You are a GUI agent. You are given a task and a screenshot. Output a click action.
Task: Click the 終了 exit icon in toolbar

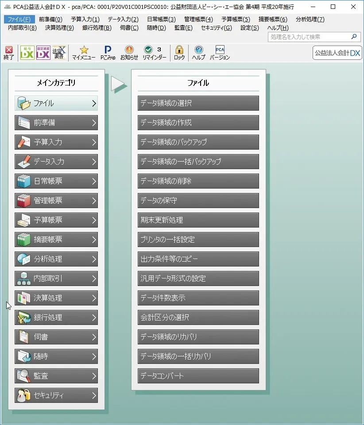(9, 53)
